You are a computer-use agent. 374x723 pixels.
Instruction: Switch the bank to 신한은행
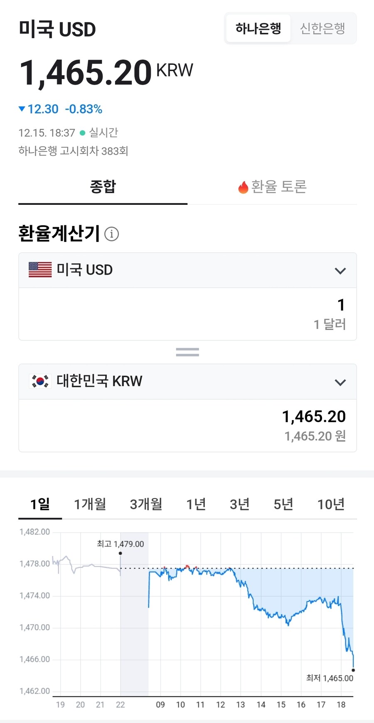(323, 28)
